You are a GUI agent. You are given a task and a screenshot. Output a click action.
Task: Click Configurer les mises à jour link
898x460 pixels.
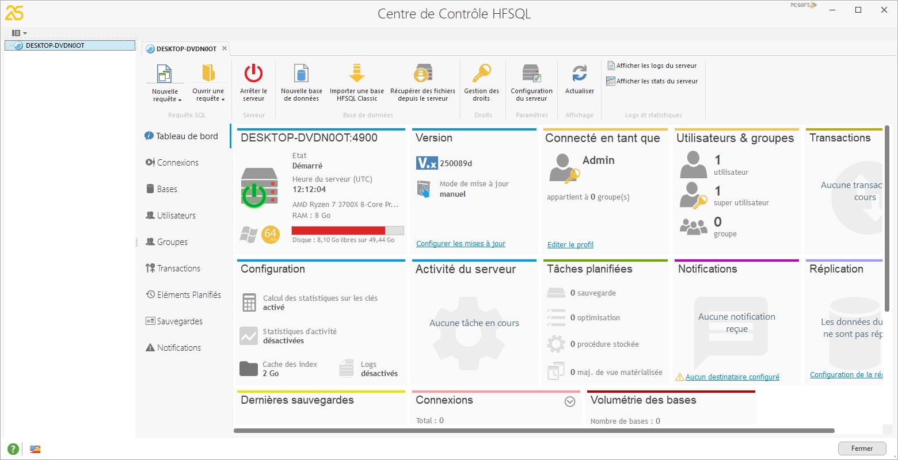[461, 244]
